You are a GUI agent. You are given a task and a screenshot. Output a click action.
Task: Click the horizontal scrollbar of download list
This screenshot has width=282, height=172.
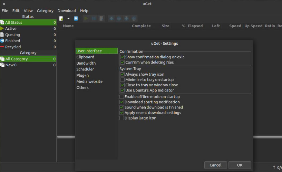click(x=66, y=137)
